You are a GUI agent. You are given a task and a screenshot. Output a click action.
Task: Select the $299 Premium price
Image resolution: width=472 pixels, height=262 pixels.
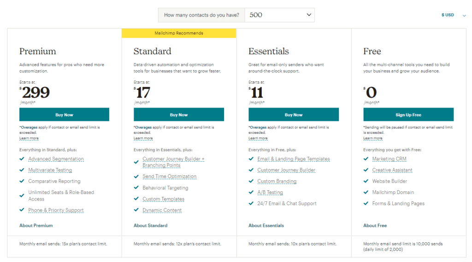click(x=35, y=92)
